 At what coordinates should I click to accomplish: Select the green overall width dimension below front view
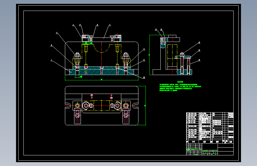(x=102, y=80)
